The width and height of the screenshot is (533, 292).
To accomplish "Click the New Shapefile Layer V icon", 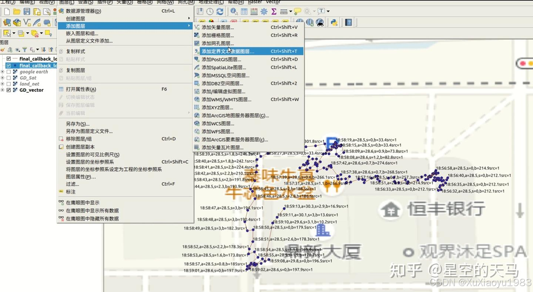I will click(x=27, y=23).
